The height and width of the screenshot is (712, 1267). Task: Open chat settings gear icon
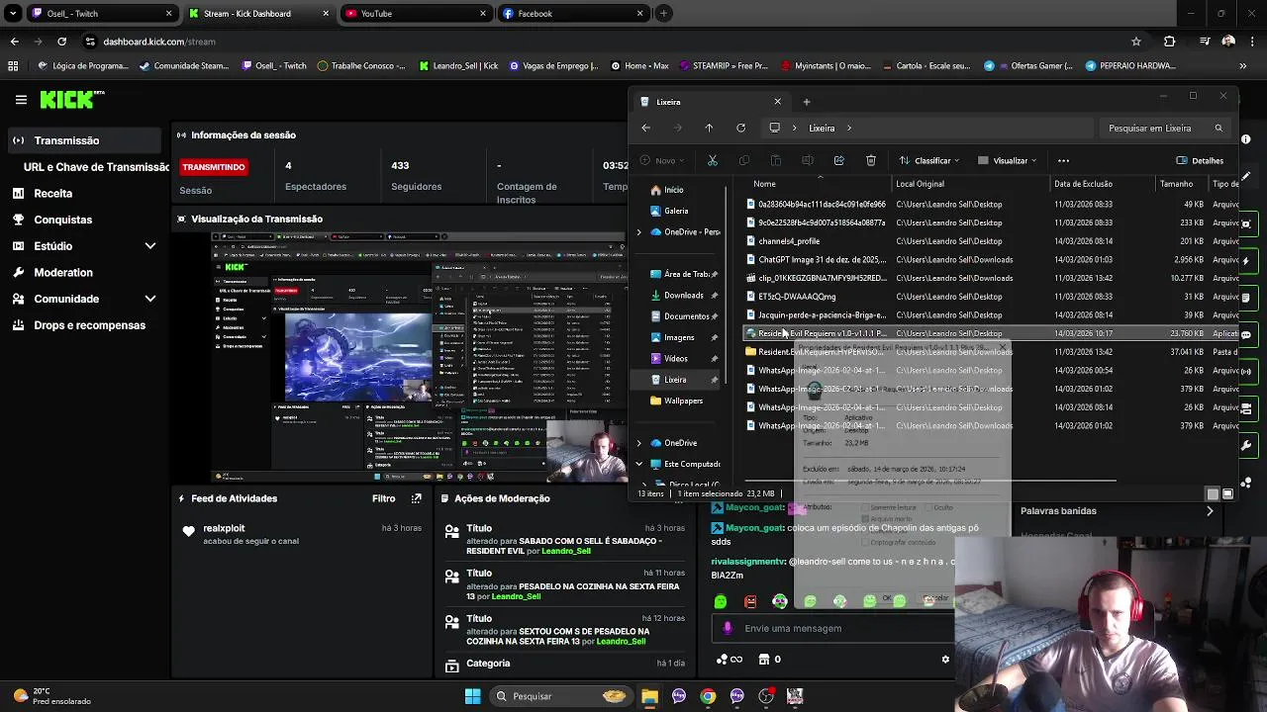pyautogui.click(x=945, y=659)
